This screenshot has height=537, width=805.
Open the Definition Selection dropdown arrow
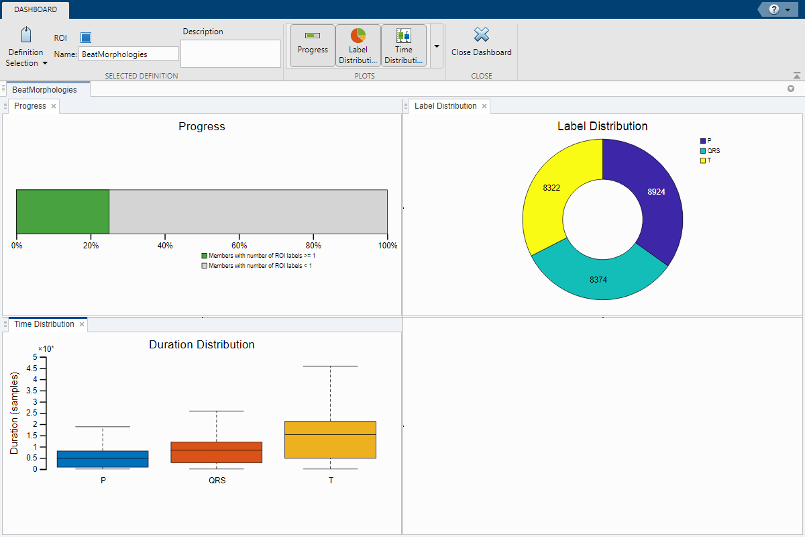coord(45,63)
